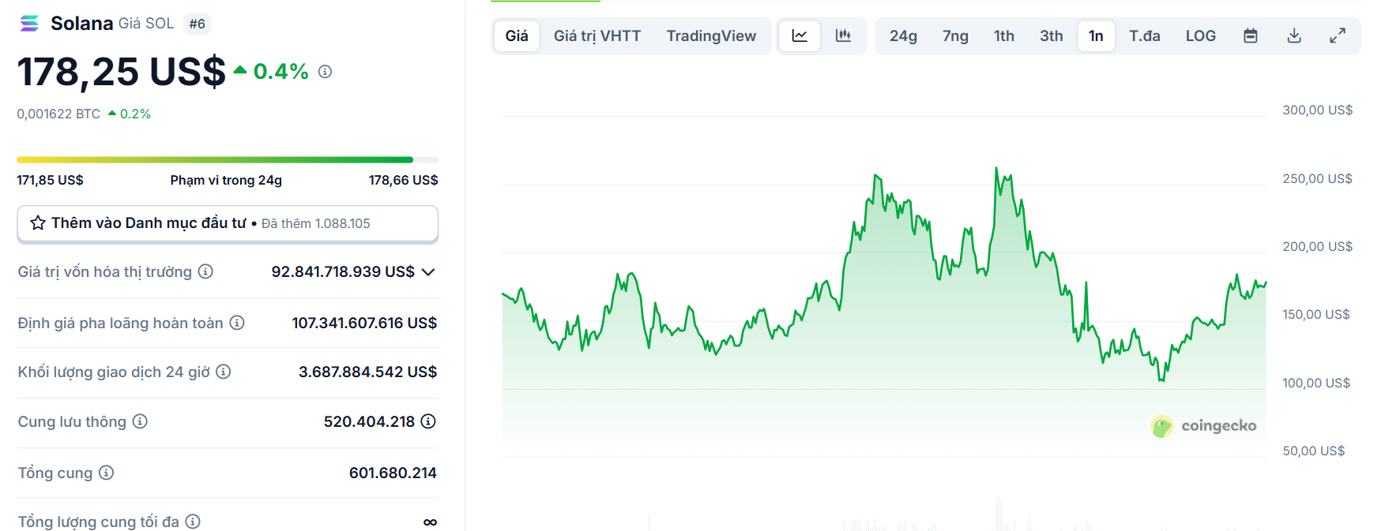Select the Giá chart tab
The image size is (1385, 531).
tap(517, 36)
